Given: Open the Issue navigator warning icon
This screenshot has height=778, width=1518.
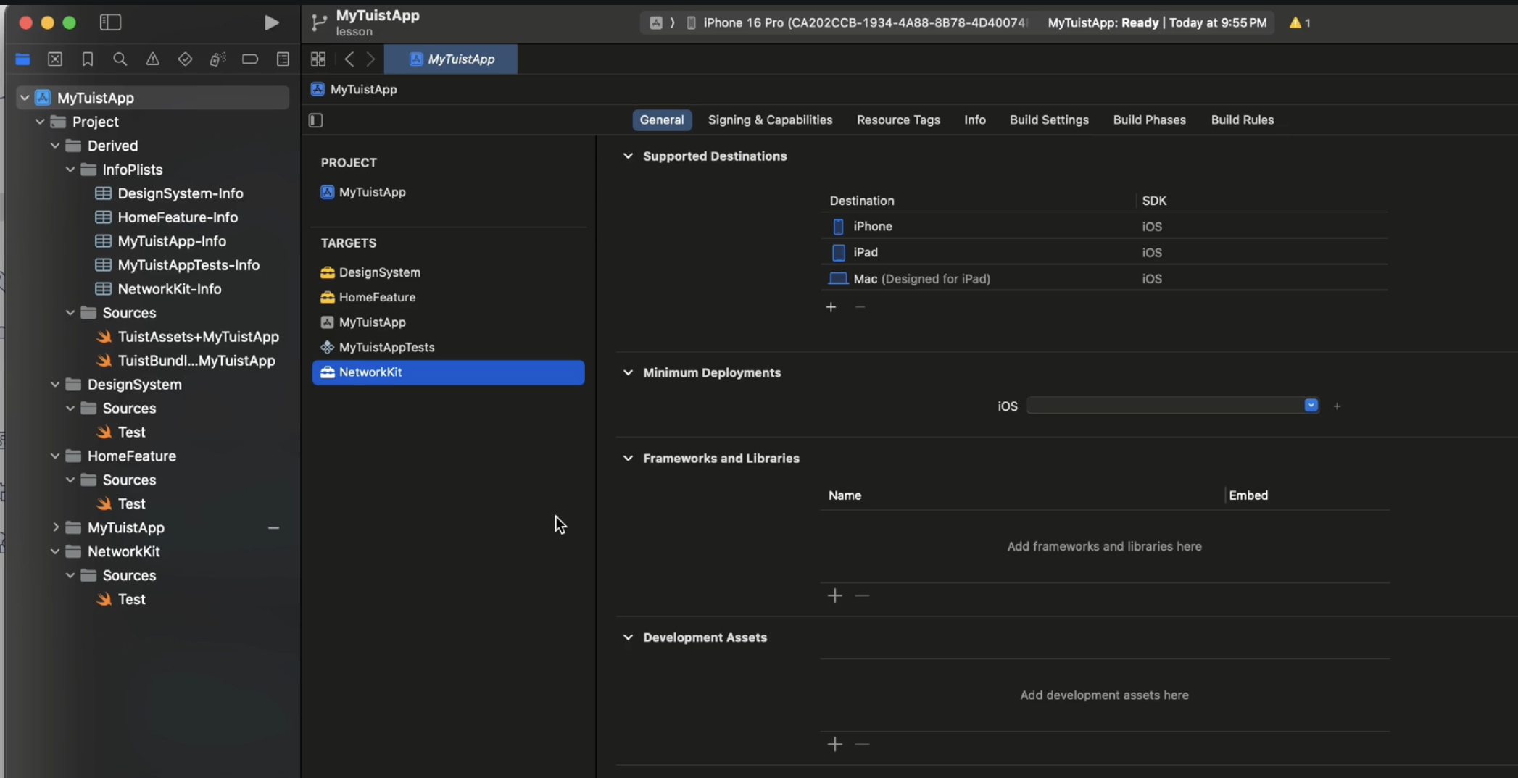Looking at the screenshot, I should pyautogui.click(x=153, y=59).
